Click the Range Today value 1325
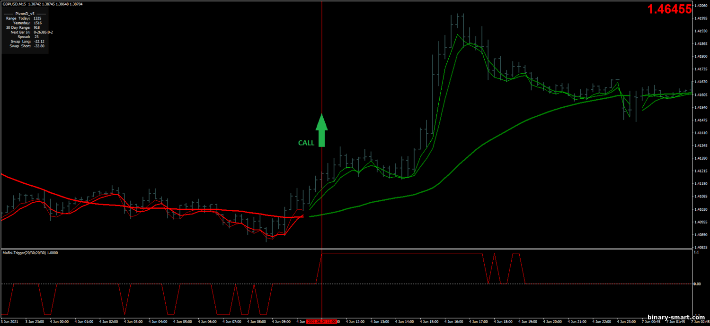Screen dimensions: 710x326 (x=38, y=18)
